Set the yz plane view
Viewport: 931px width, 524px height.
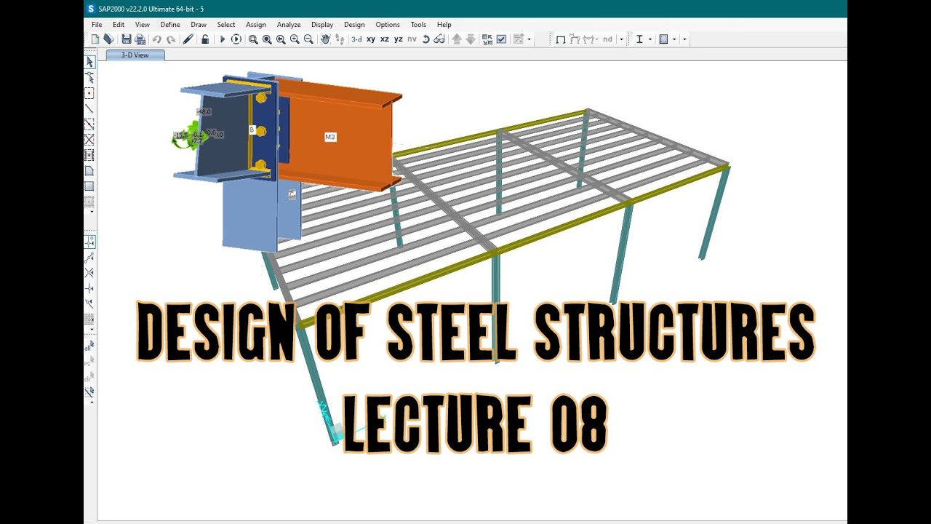399,39
